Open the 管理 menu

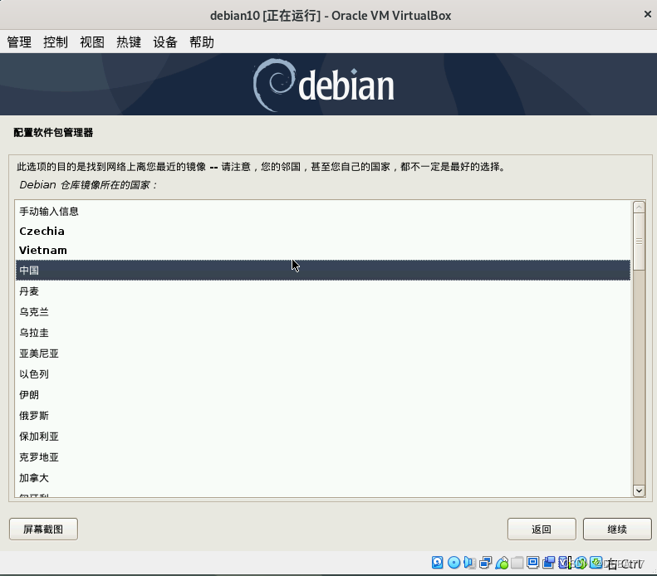tap(19, 41)
